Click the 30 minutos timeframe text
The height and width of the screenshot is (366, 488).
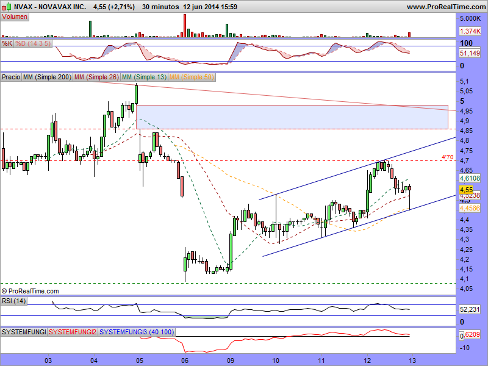[x=160, y=7]
